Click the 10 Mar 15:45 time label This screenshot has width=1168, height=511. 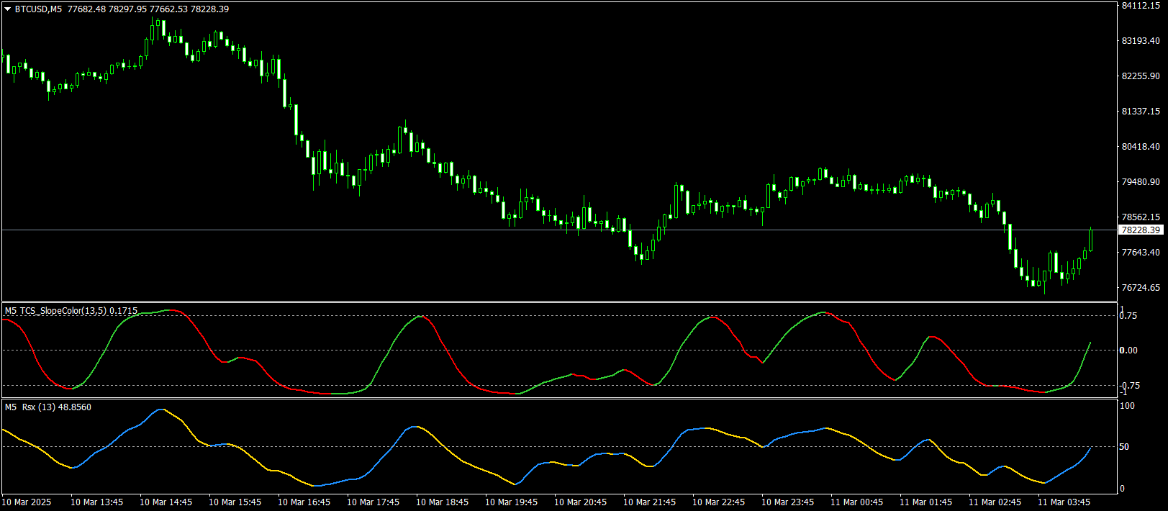coord(235,502)
